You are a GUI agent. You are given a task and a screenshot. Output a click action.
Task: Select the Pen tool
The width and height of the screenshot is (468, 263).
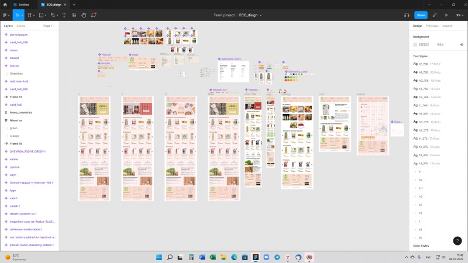53,15
